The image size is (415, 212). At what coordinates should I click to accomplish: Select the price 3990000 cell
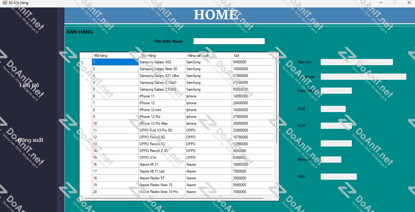253,178
